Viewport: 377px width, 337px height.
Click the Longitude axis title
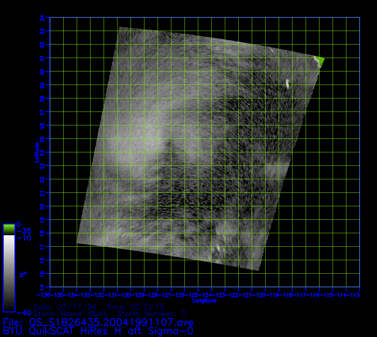point(204,300)
